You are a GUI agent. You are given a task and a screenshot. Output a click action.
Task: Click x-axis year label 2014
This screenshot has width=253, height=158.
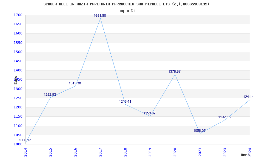pyautogui.click(x=25, y=152)
